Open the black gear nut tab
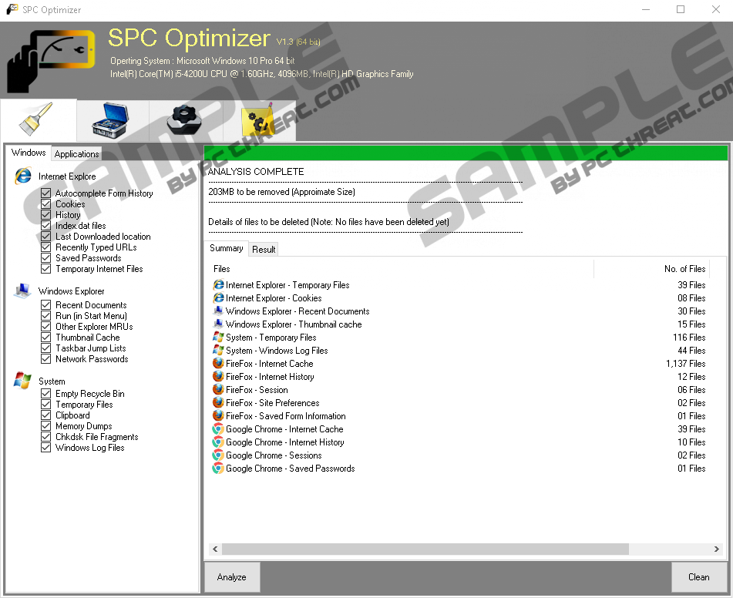 tap(186, 120)
